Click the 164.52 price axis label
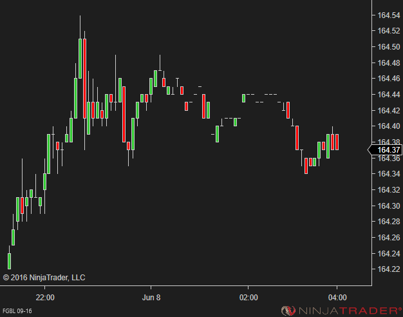Viewport: 403px width, 317px height. (x=389, y=31)
